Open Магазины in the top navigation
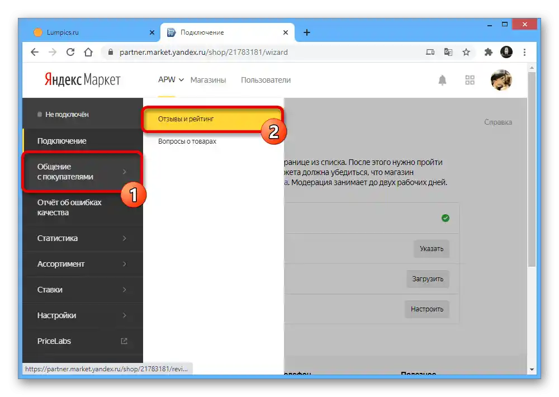This screenshot has height=397, width=559. (x=208, y=80)
